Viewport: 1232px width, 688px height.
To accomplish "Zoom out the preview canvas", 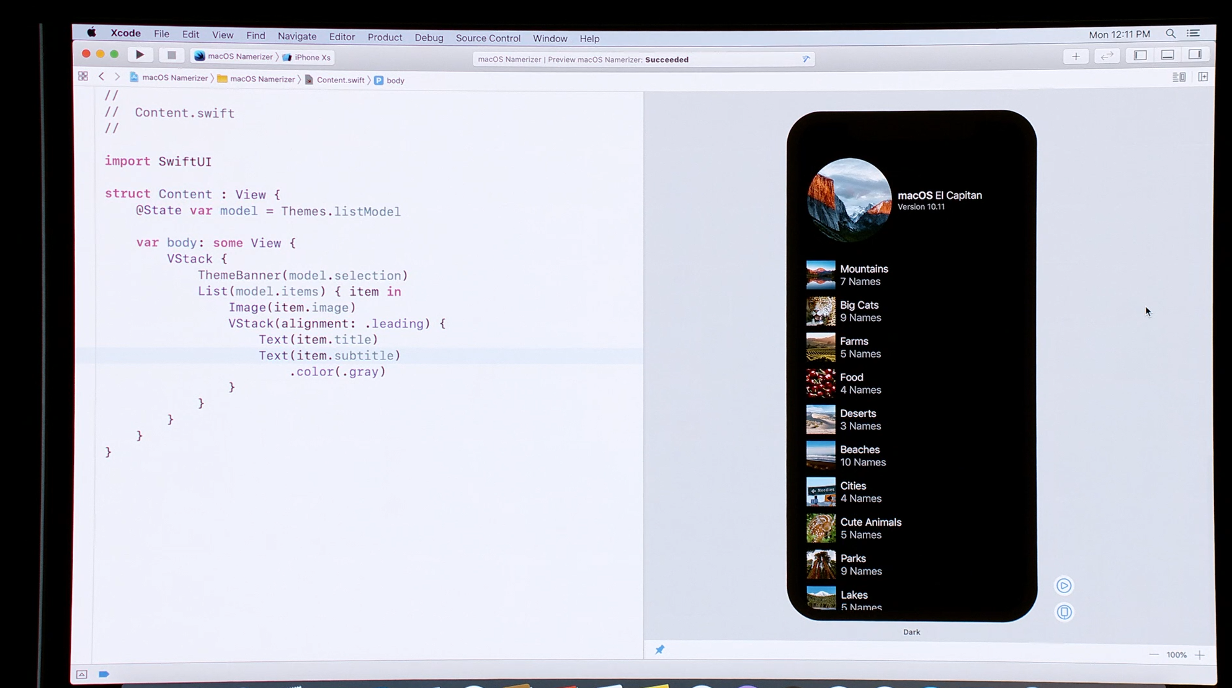I will (1154, 655).
